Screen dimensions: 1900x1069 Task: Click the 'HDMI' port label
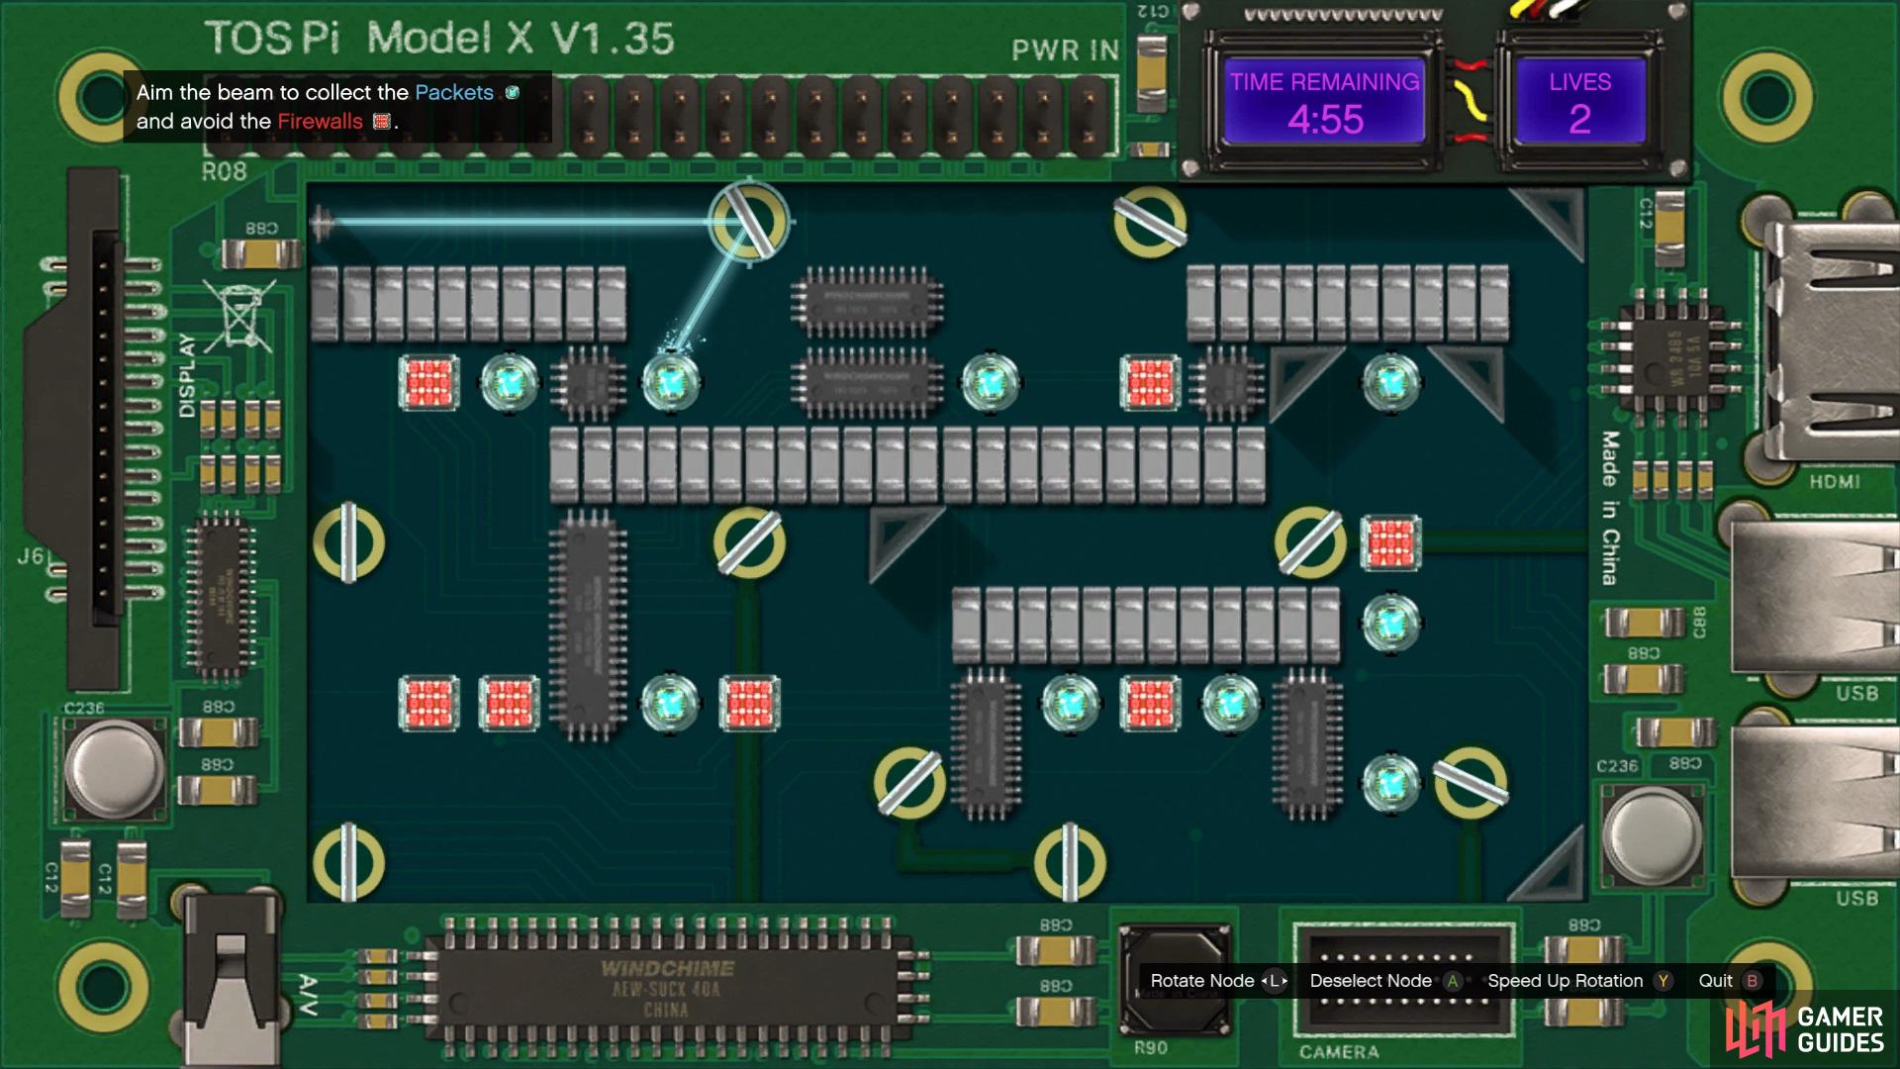[x=1835, y=482]
